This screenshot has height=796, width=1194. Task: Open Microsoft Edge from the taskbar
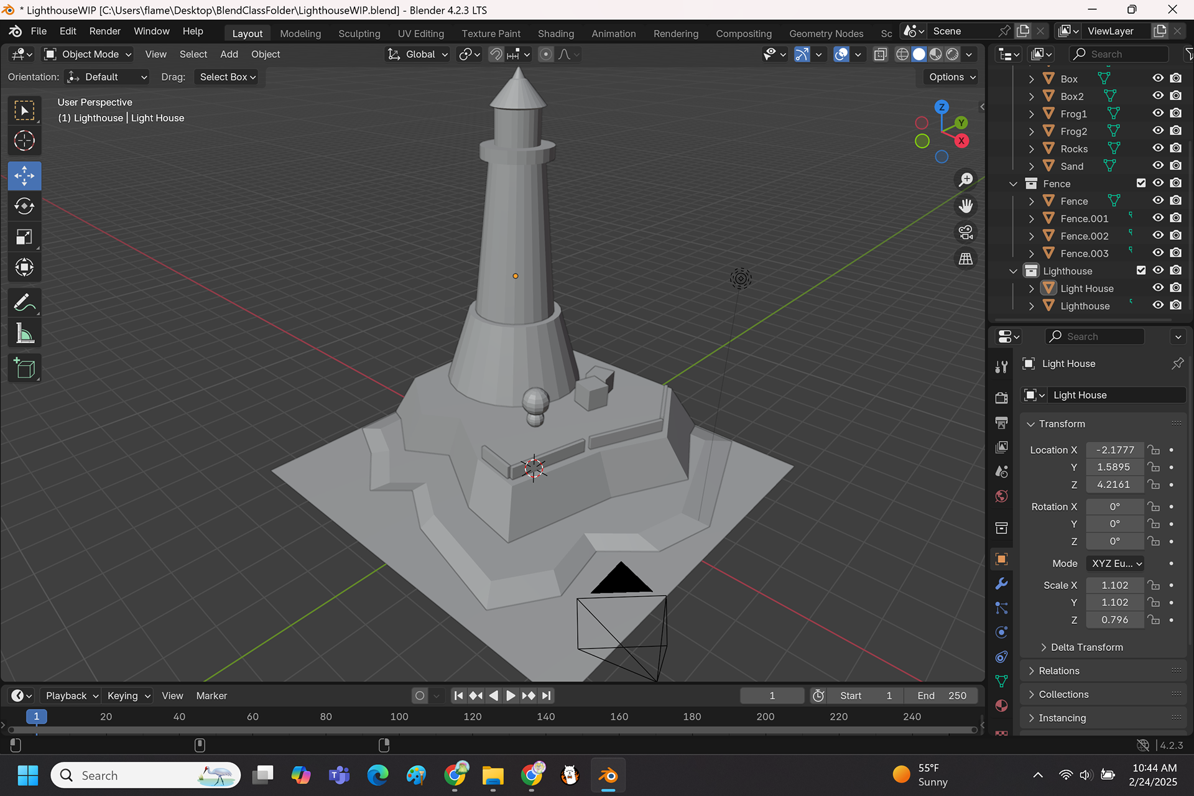[377, 775]
